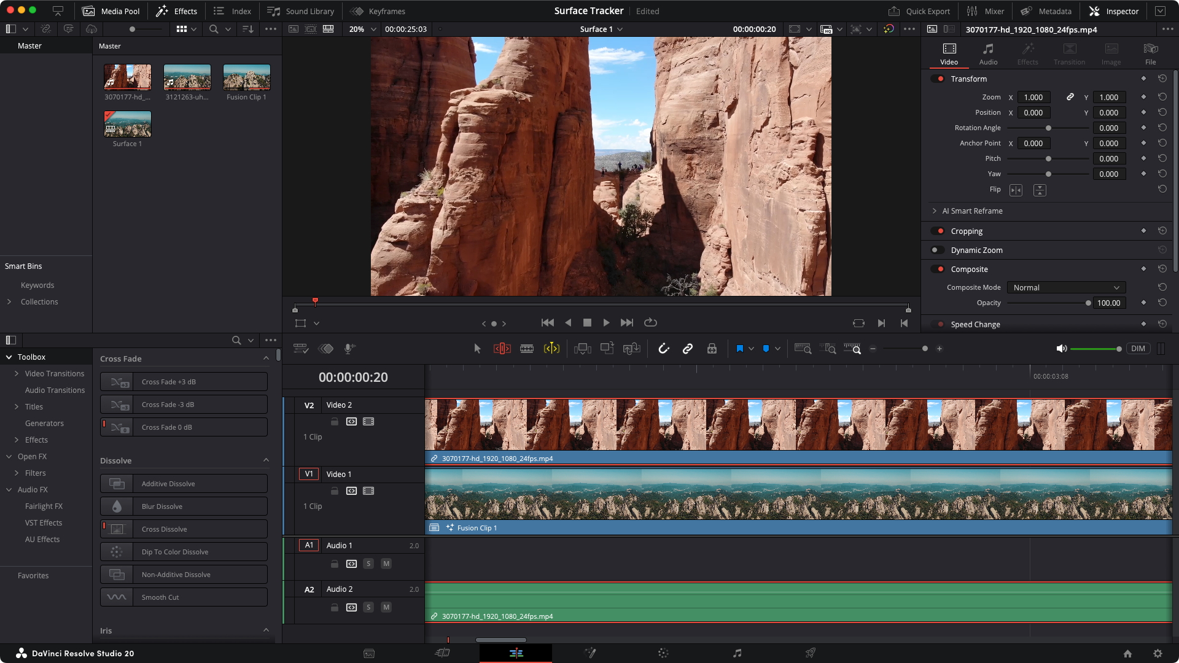
Task: Click the linked selection chain icon
Action: click(x=688, y=349)
